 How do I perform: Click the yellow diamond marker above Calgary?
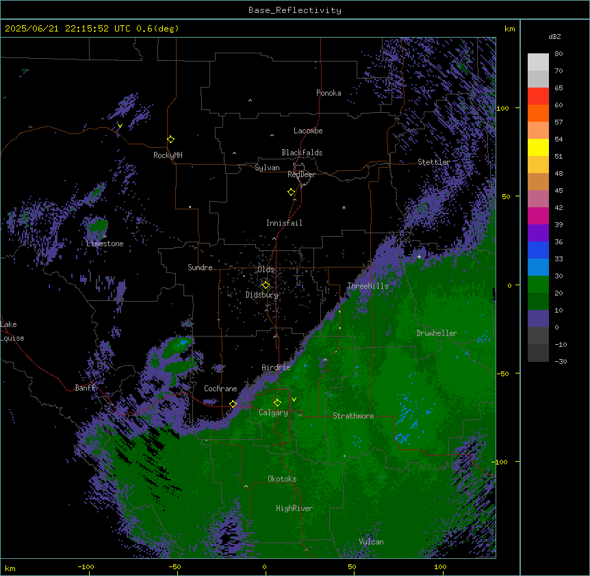[277, 403]
